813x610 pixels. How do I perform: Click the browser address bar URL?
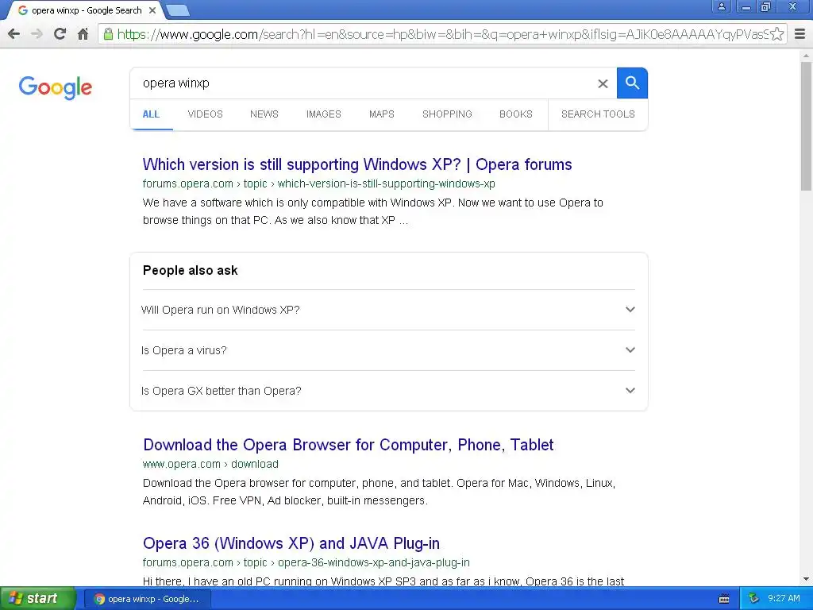coord(441,34)
